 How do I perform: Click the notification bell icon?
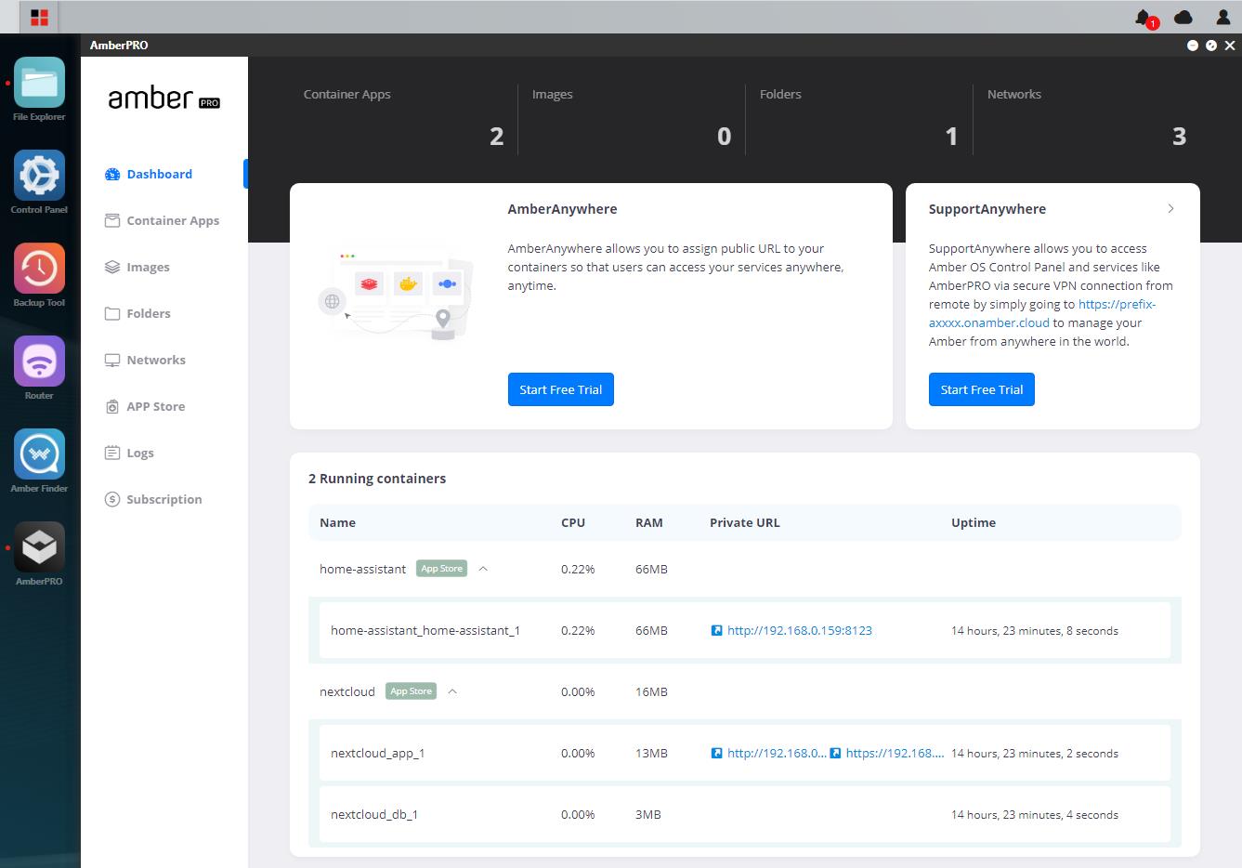coord(1144,17)
